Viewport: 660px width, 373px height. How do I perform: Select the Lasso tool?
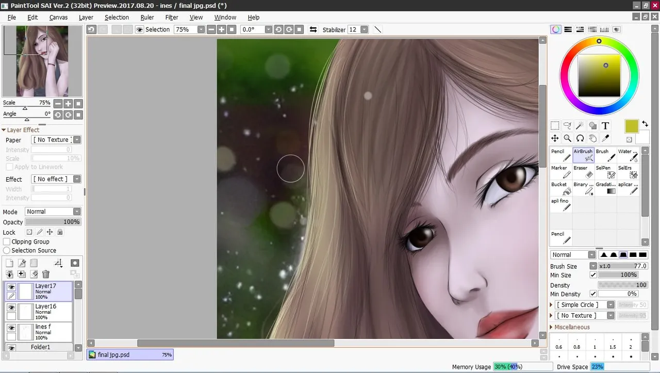[567, 125]
